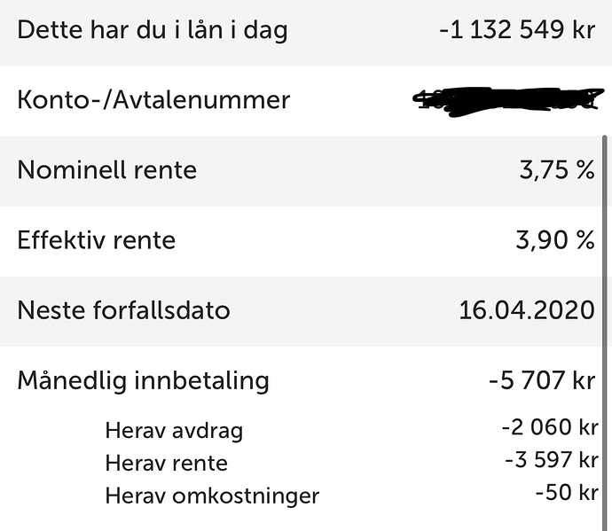
Task: Select the Herav avdrag line
Action: [x=174, y=432]
